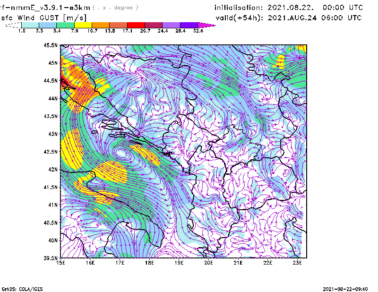Click the 2021-08-22-09:40 timestamp

point(349,288)
